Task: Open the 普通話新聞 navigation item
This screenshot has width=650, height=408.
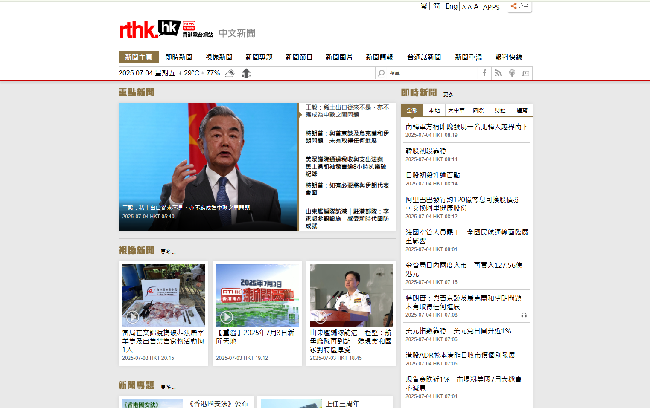Action: [x=424, y=57]
